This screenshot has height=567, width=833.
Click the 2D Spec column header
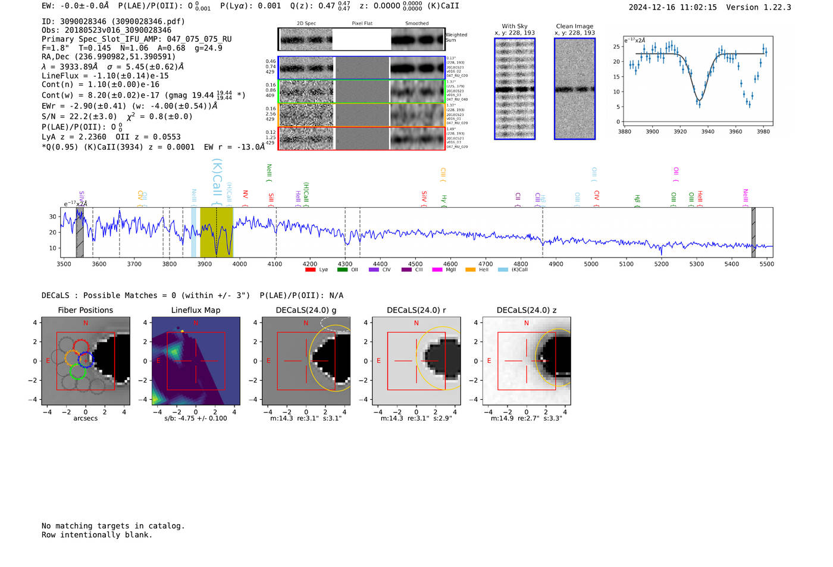(306, 24)
